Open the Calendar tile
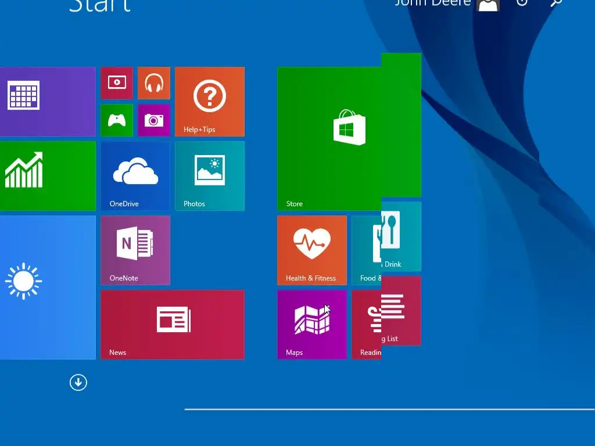This screenshot has width=595, height=446. click(48, 102)
